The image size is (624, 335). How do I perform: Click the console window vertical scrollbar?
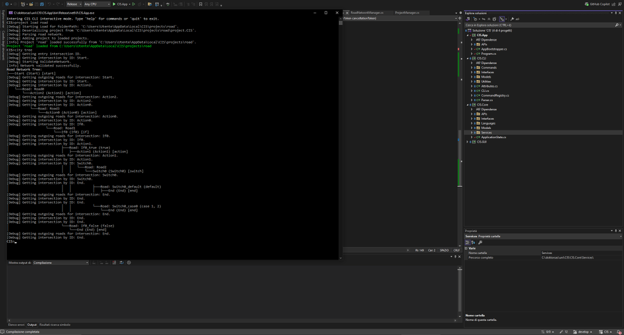coord(340,138)
